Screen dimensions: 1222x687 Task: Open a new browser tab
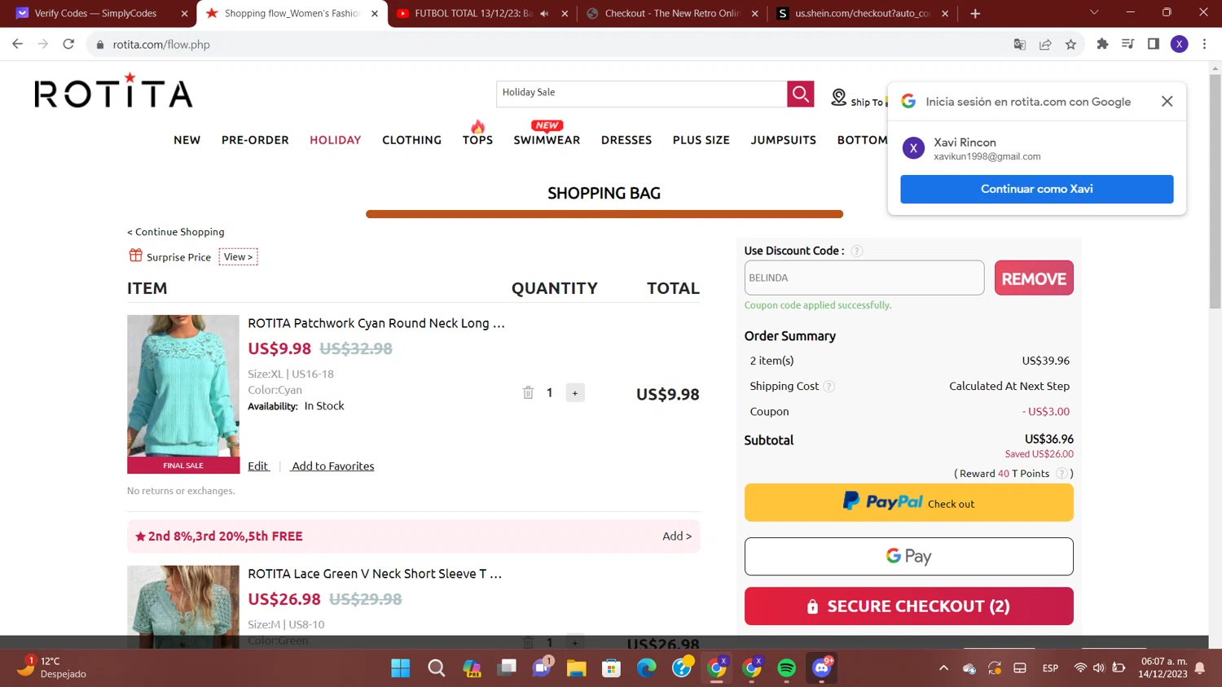coord(975,13)
